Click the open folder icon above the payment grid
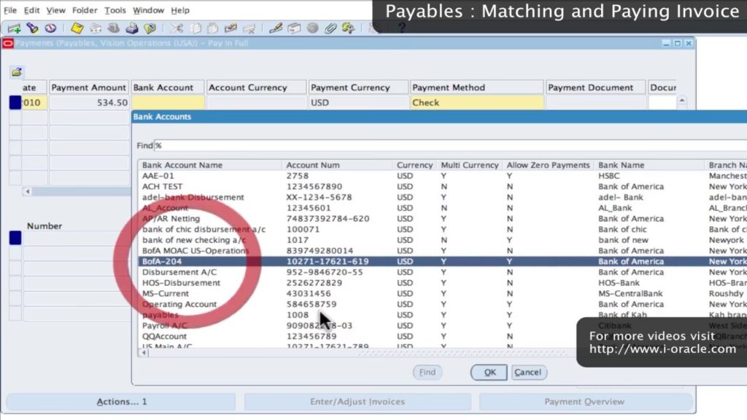Viewport: 747px width, 420px height. point(17,71)
